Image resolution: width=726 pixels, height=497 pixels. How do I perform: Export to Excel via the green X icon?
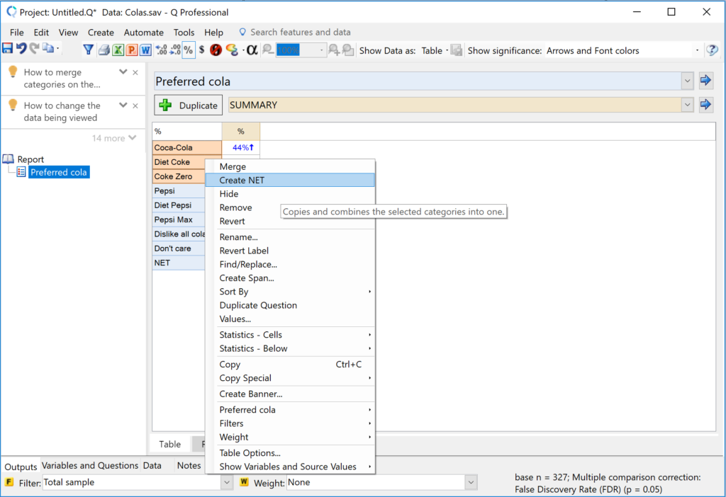118,50
